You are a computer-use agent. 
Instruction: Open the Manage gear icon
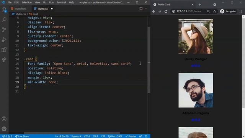[4, 129]
